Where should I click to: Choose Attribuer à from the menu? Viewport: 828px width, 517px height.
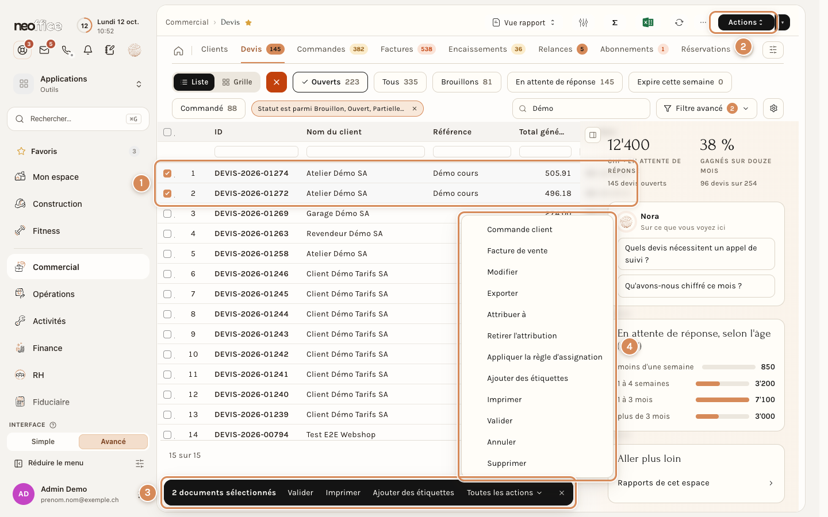point(507,315)
